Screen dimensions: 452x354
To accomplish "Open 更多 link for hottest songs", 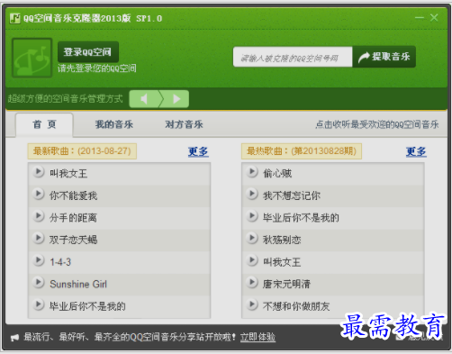I will pos(416,151).
